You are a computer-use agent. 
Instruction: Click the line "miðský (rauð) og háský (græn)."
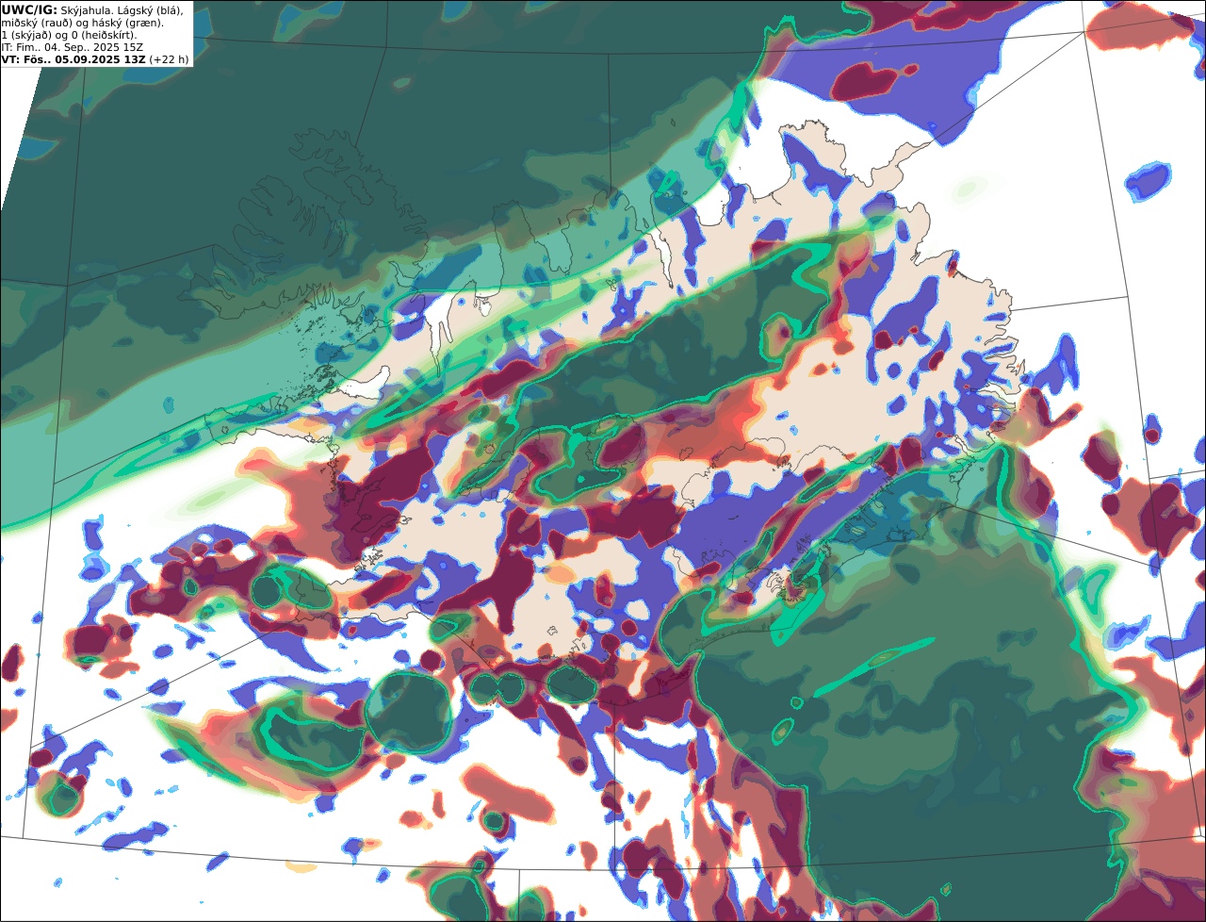pos(82,23)
